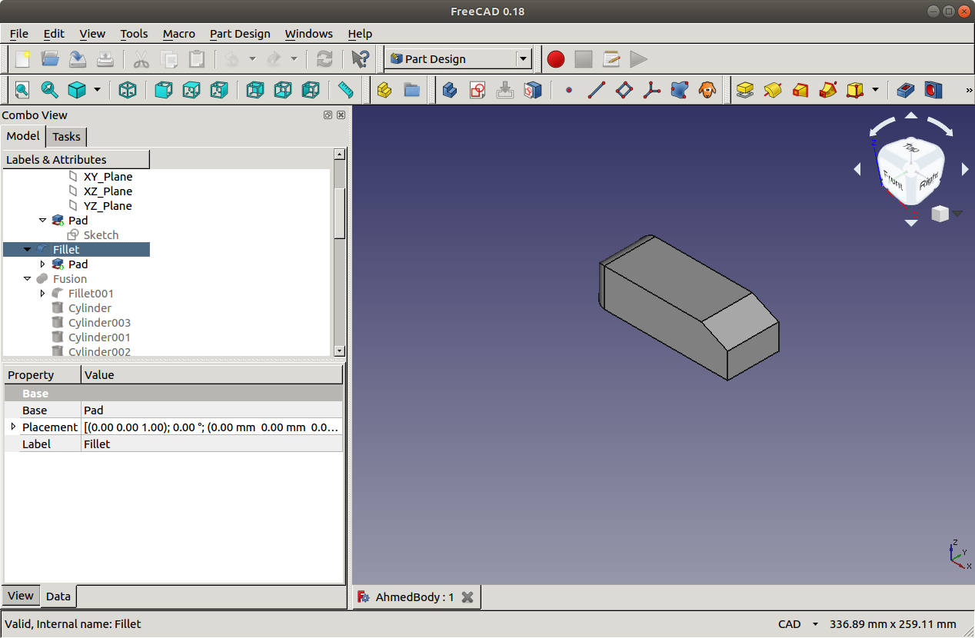Collapse the Fusion tree item
The width and height of the screenshot is (975, 638).
click(28, 279)
